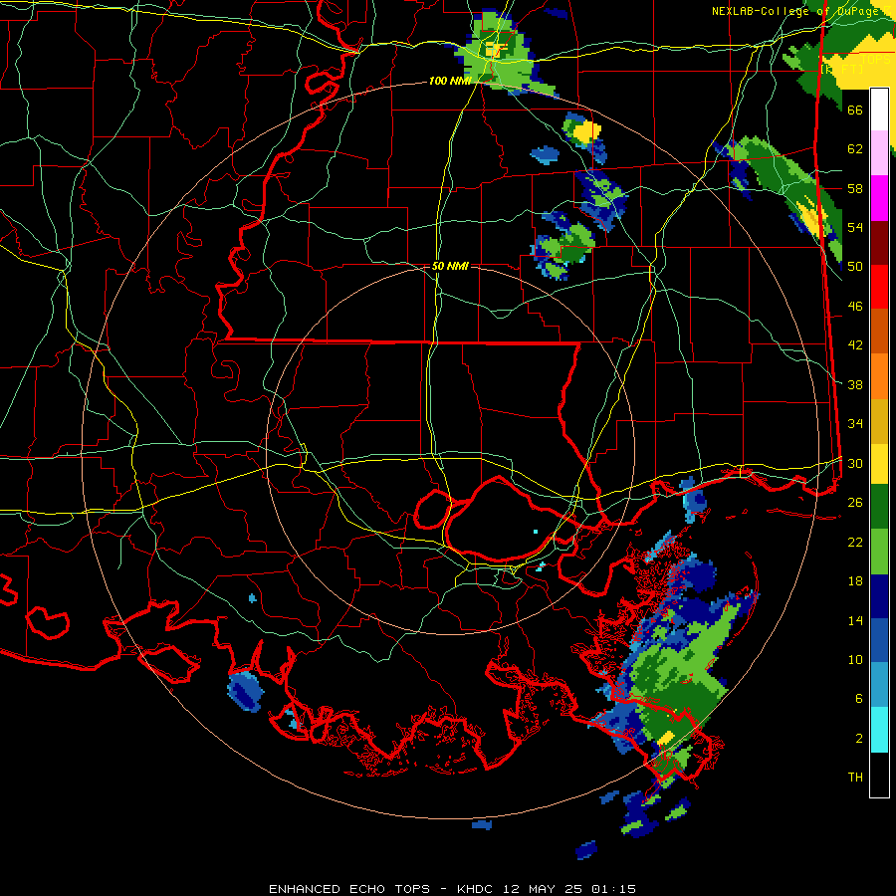Select the light sky-blue legend swatch
Viewport: 896px width, 896px height.
(879, 685)
